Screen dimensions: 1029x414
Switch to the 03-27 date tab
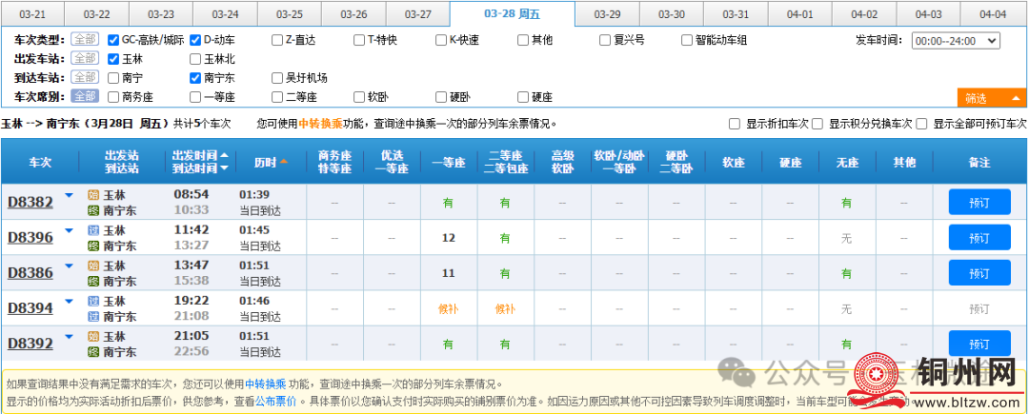[418, 13]
